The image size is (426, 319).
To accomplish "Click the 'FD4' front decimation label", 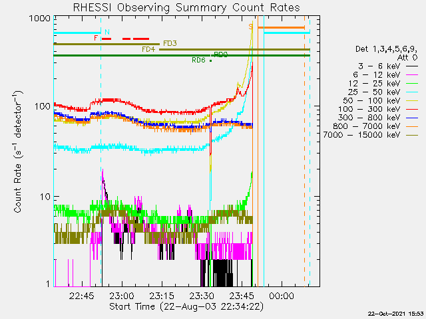I will point(148,49).
